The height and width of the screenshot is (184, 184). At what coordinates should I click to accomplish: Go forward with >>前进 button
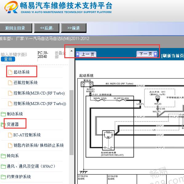tap(74, 28)
